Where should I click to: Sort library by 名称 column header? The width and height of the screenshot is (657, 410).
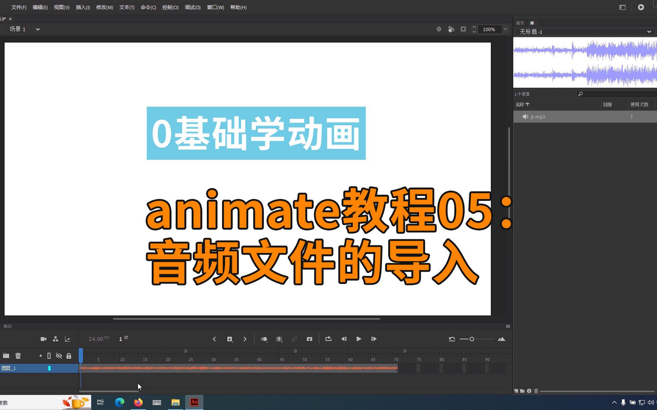coord(522,104)
